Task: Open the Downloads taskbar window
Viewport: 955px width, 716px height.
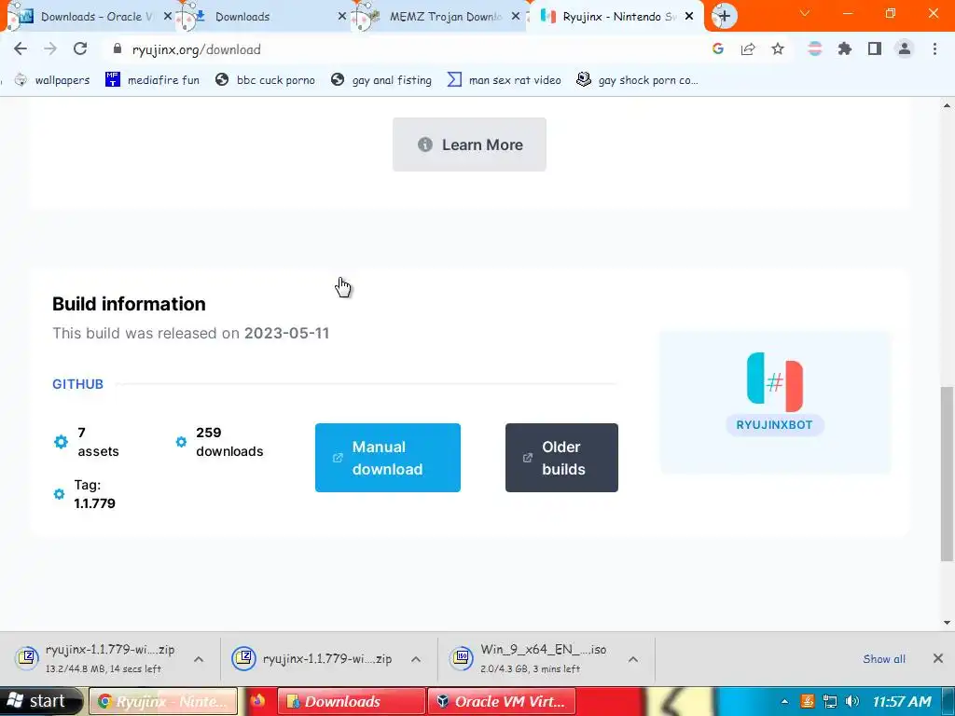Action: tap(351, 701)
